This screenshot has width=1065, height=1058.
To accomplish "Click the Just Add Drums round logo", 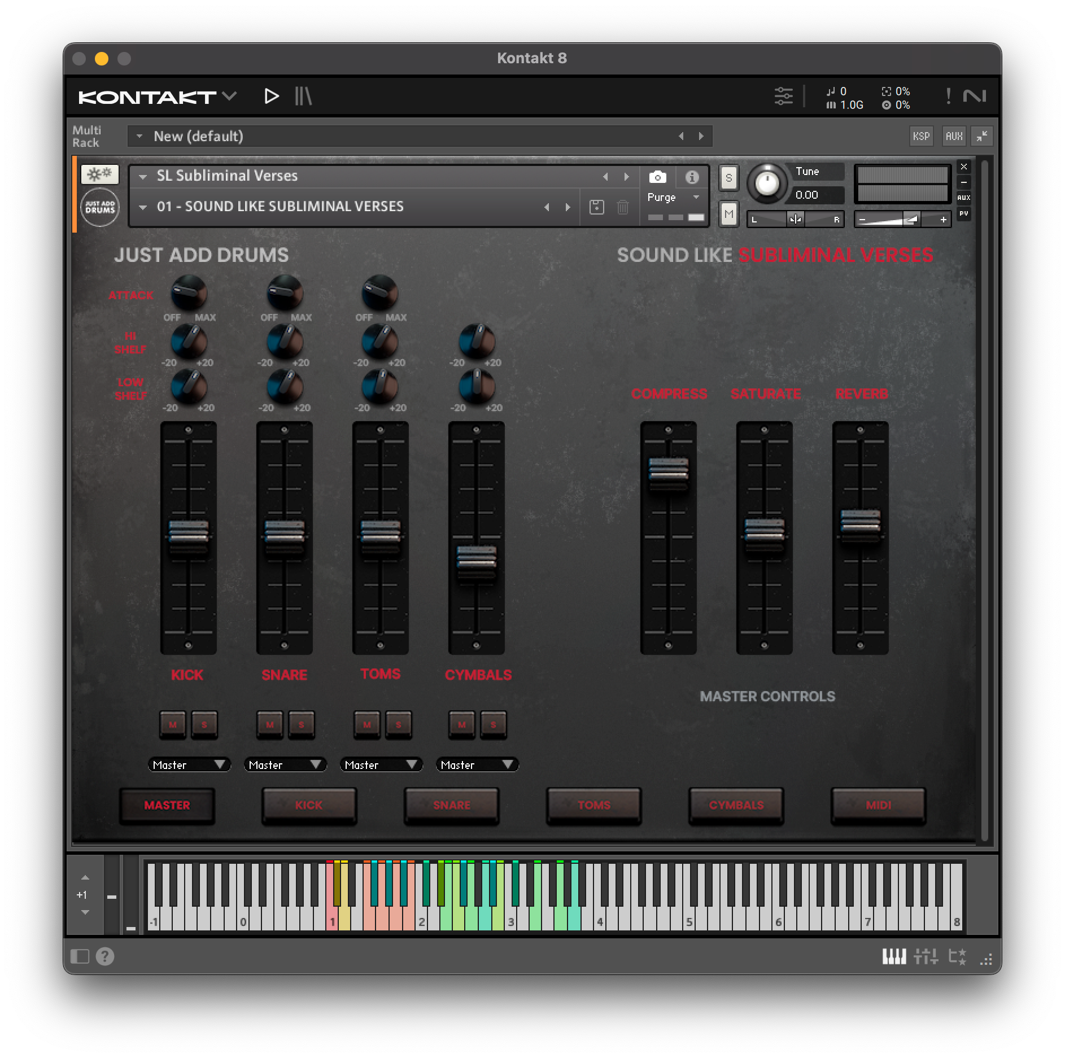I will [100, 207].
